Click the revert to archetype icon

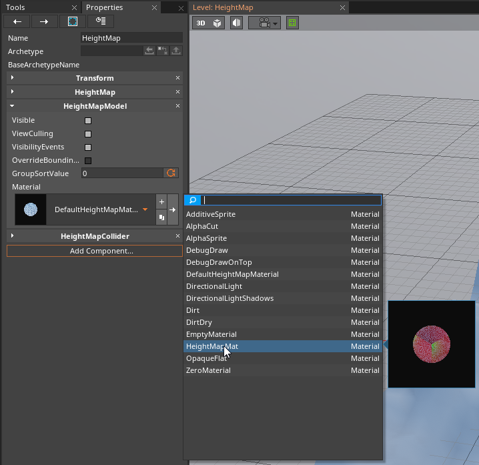(x=149, y=51)
